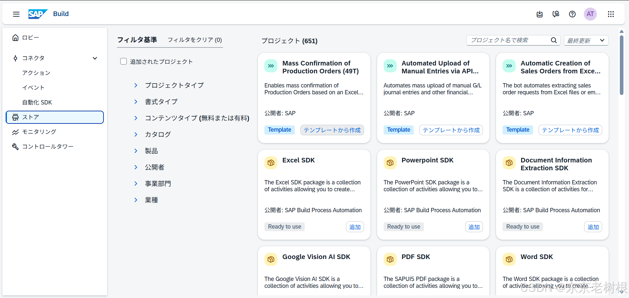Open イベント under コネクタ

pyautogui.click(x=33, y=87)
